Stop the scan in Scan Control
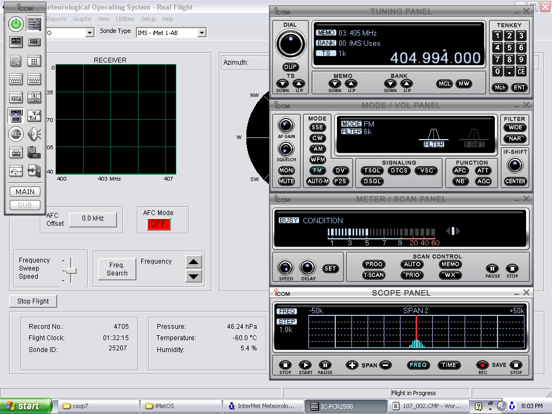Viewport: 552px width, 414px height. [x=512, y=268]
